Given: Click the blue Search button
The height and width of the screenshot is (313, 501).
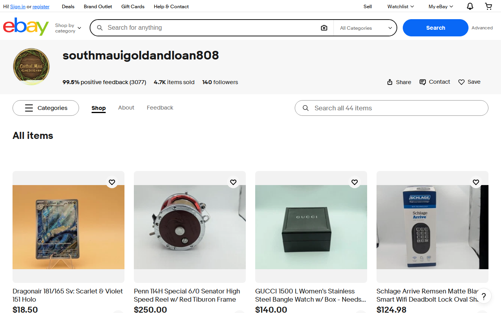Looking at the screenshot, I should pos(435,28).
